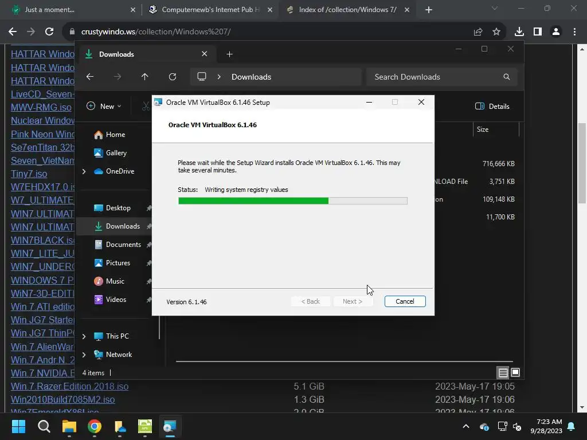Open MWV-RMG.iso link
Image resolution: width=587 pixels, height=440 pixels.
point(41,107)
